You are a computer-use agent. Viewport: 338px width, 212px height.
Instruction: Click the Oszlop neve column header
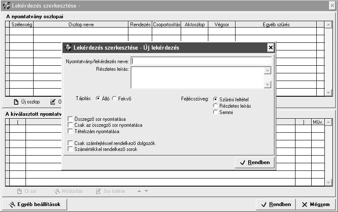[81, 25]
